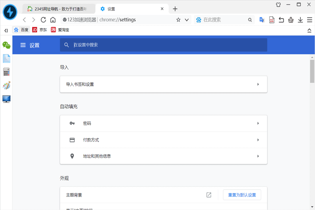Bookmark this page with the star icon
This screenshot has width=315, height=210.
[x=178, y=20]
